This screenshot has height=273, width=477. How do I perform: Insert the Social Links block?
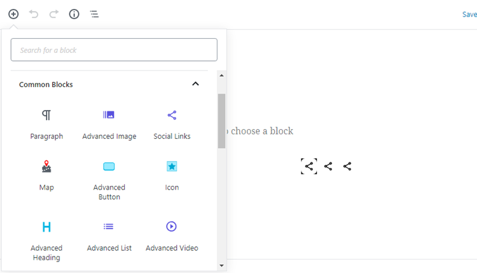[172, 125]
